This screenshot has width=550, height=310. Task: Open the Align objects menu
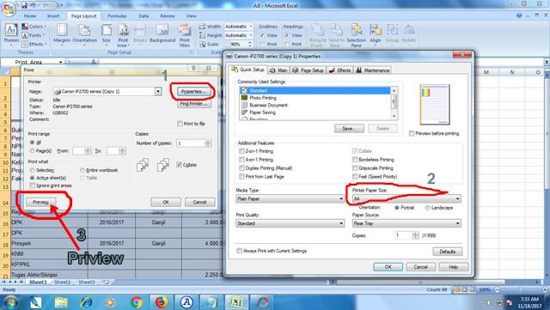375,34
